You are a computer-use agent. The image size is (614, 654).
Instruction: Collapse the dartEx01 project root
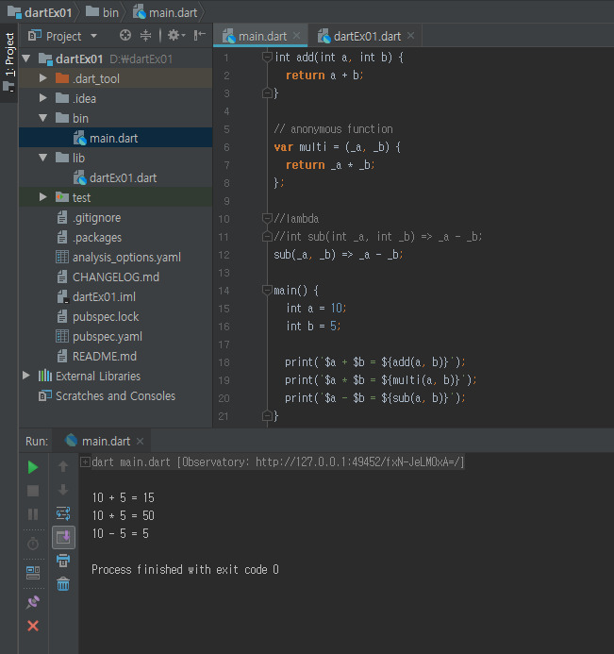coord(26,59)
